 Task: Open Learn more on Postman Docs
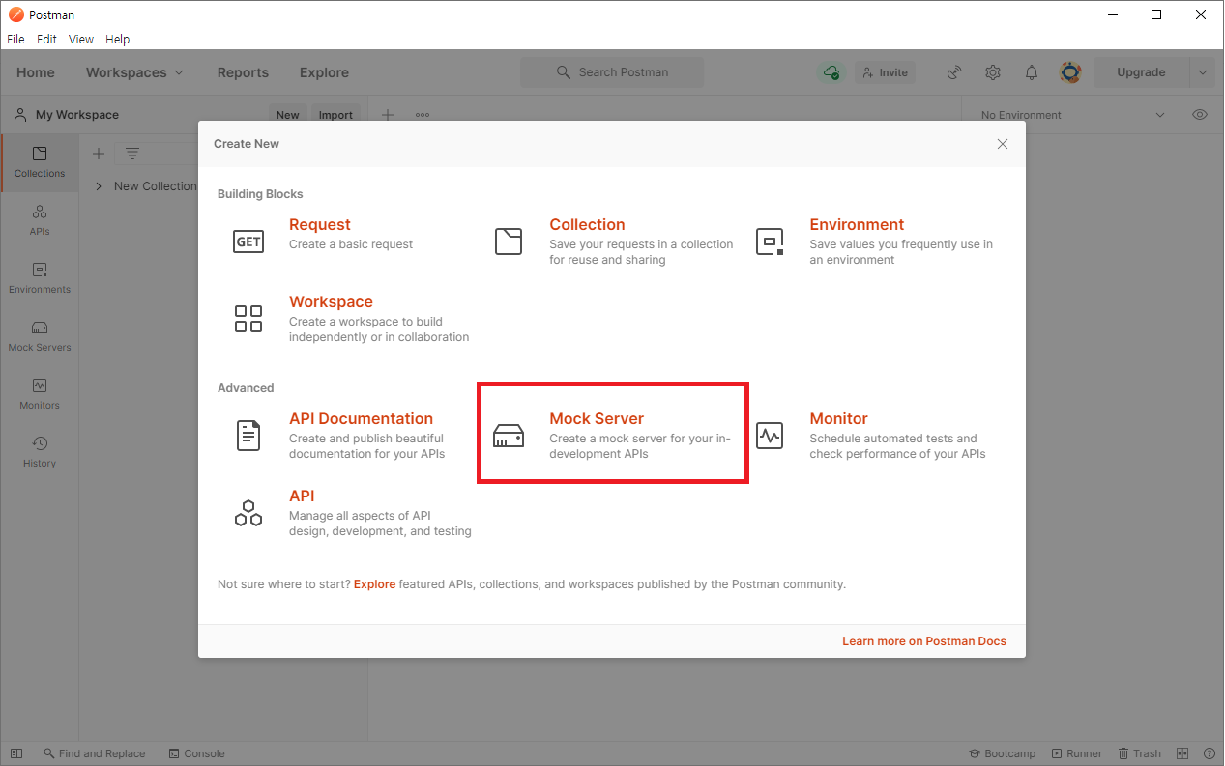pos(924,641)
